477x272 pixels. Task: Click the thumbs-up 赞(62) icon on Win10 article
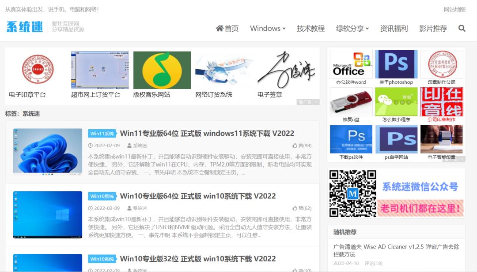[295, 208]
